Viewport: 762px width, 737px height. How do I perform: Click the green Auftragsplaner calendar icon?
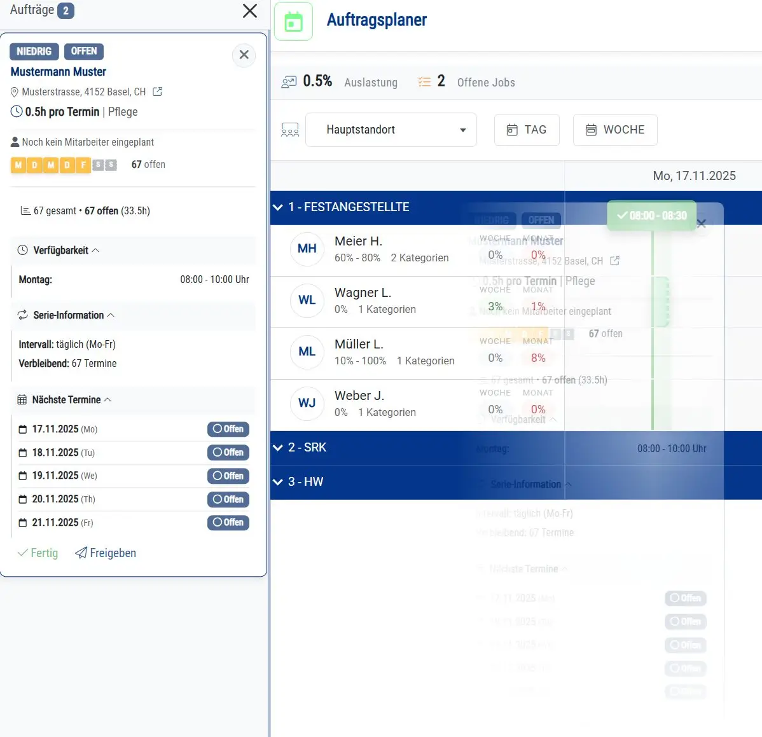pyautogui.click(x=293, y=22)
